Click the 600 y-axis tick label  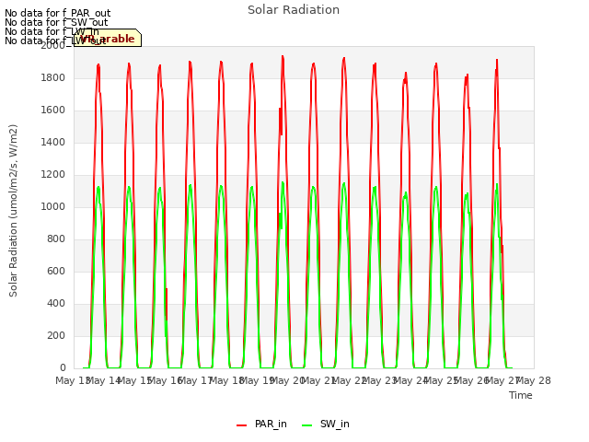pyautogui.click(x=56, y=272)
